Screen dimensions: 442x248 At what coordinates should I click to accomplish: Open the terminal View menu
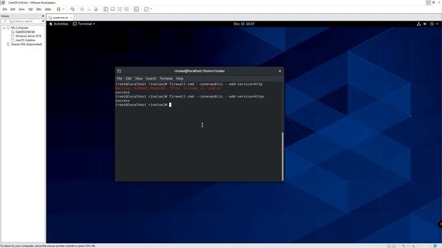(x=139, y=79)
